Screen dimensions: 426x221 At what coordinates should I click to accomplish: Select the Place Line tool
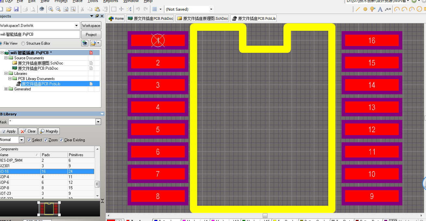[358, 9]
